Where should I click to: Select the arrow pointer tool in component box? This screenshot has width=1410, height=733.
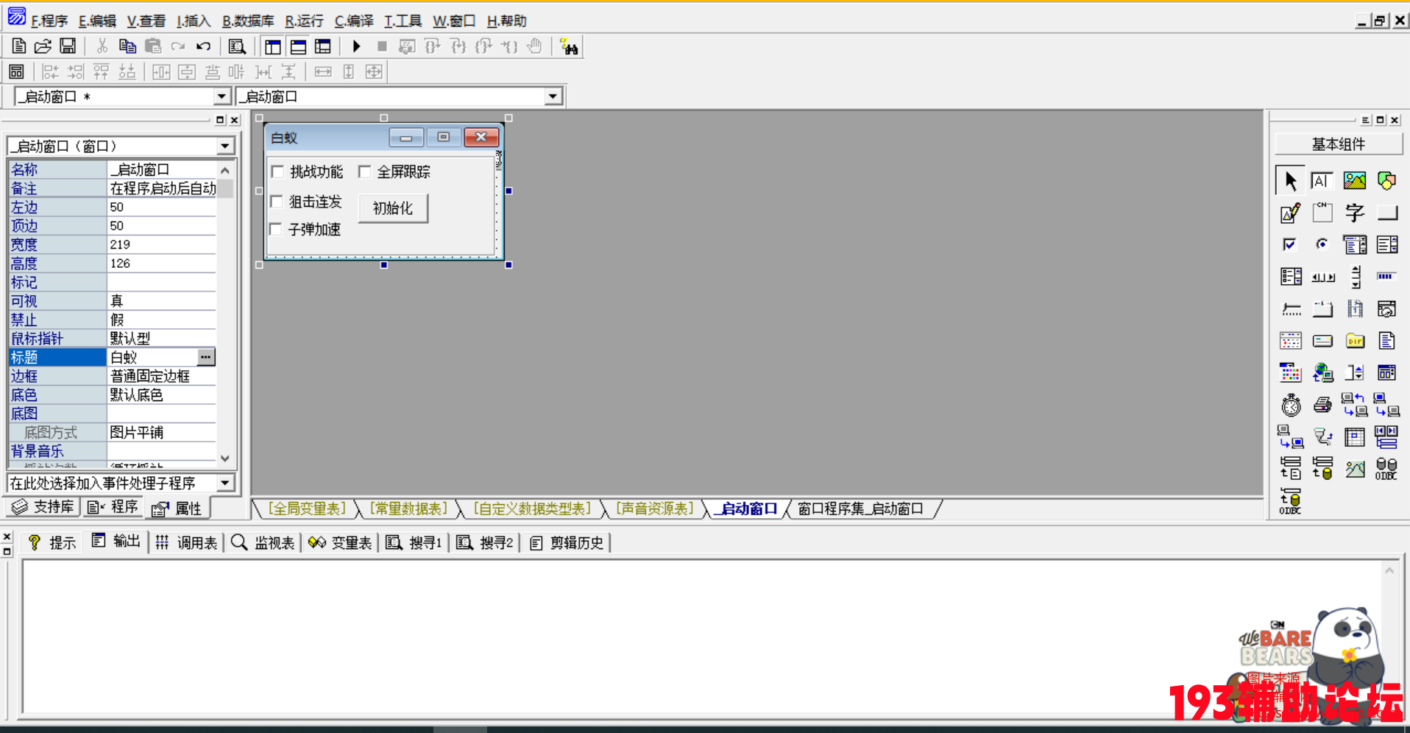pyautogui.click(x=1290, y=180)
